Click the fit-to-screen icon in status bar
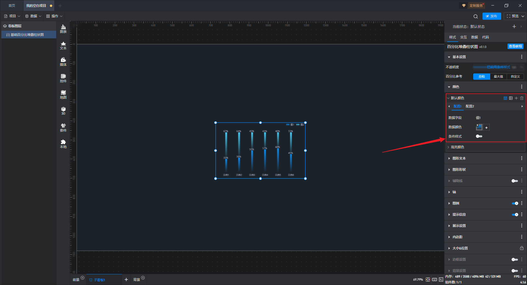 [428, 280]
